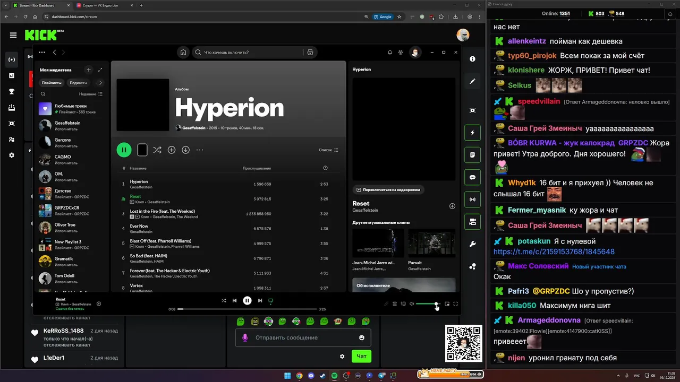Open Chrome extensions puzzle icon
Image resolution: width=680 pixels, height=382 pixels.
pos(441,16)
